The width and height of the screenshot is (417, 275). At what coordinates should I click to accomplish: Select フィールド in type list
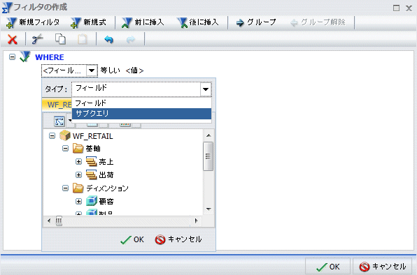[141, 103]
